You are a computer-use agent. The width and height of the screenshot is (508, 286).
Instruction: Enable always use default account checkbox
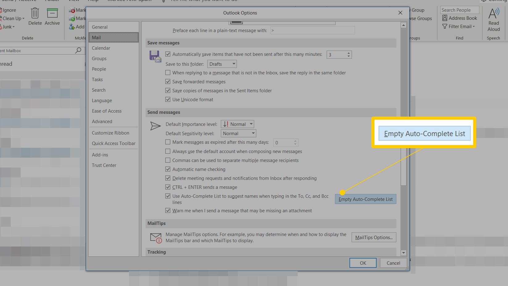pos(168,151)
